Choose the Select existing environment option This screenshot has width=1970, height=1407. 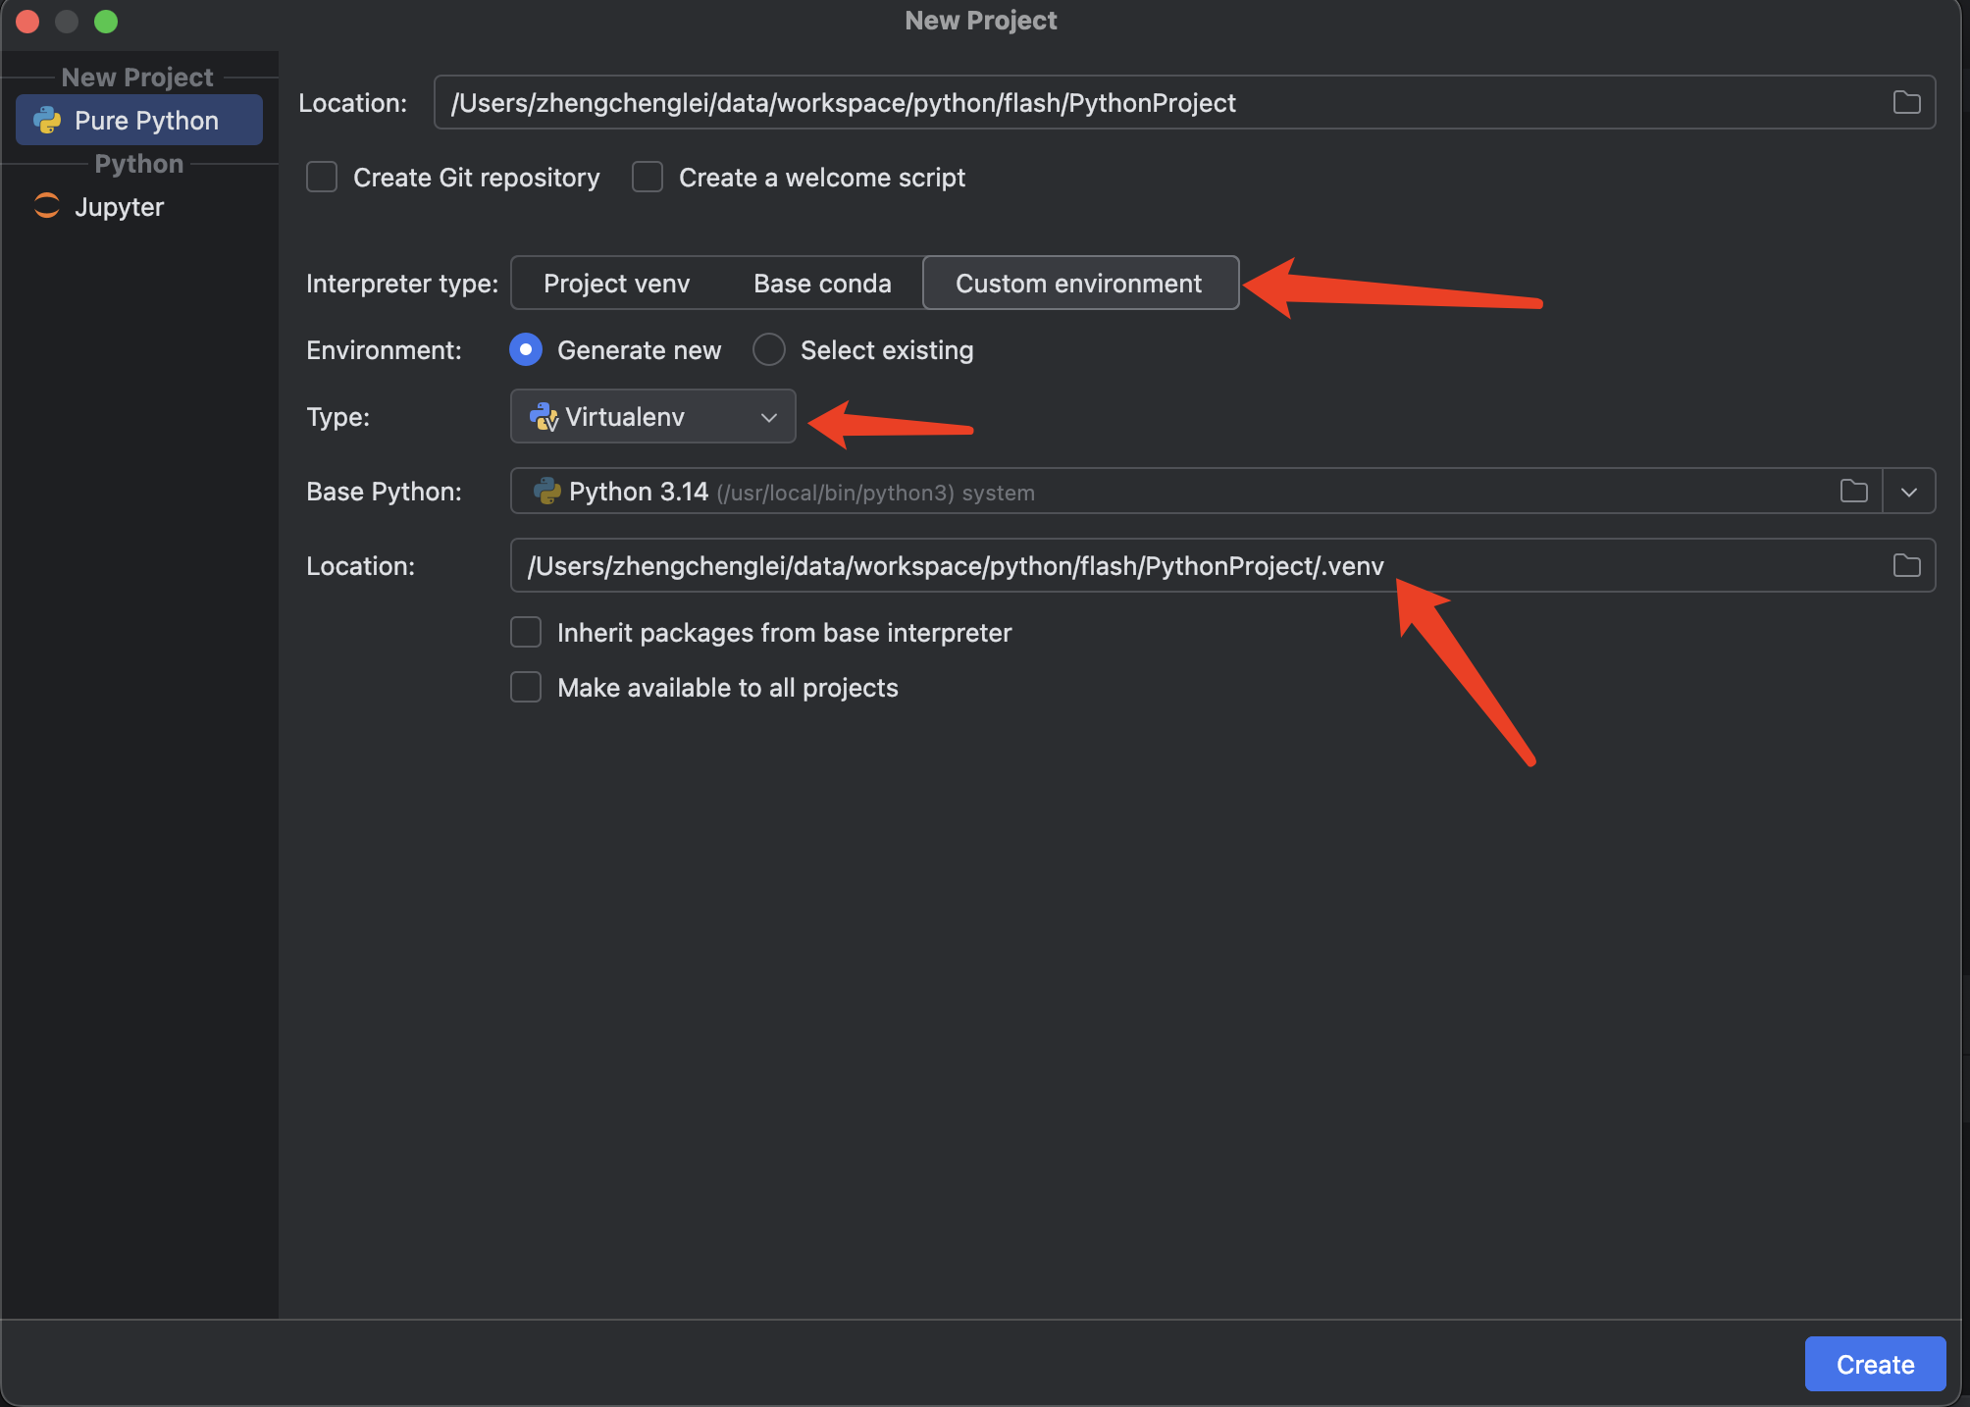click(x=769, y=349)
